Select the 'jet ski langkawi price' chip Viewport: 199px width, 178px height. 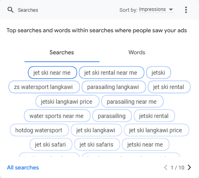156,130
